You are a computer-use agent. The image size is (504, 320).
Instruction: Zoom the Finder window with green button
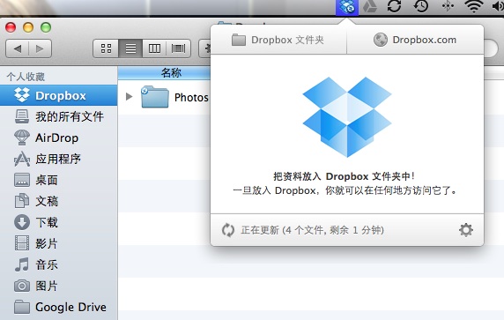(46, 27)
